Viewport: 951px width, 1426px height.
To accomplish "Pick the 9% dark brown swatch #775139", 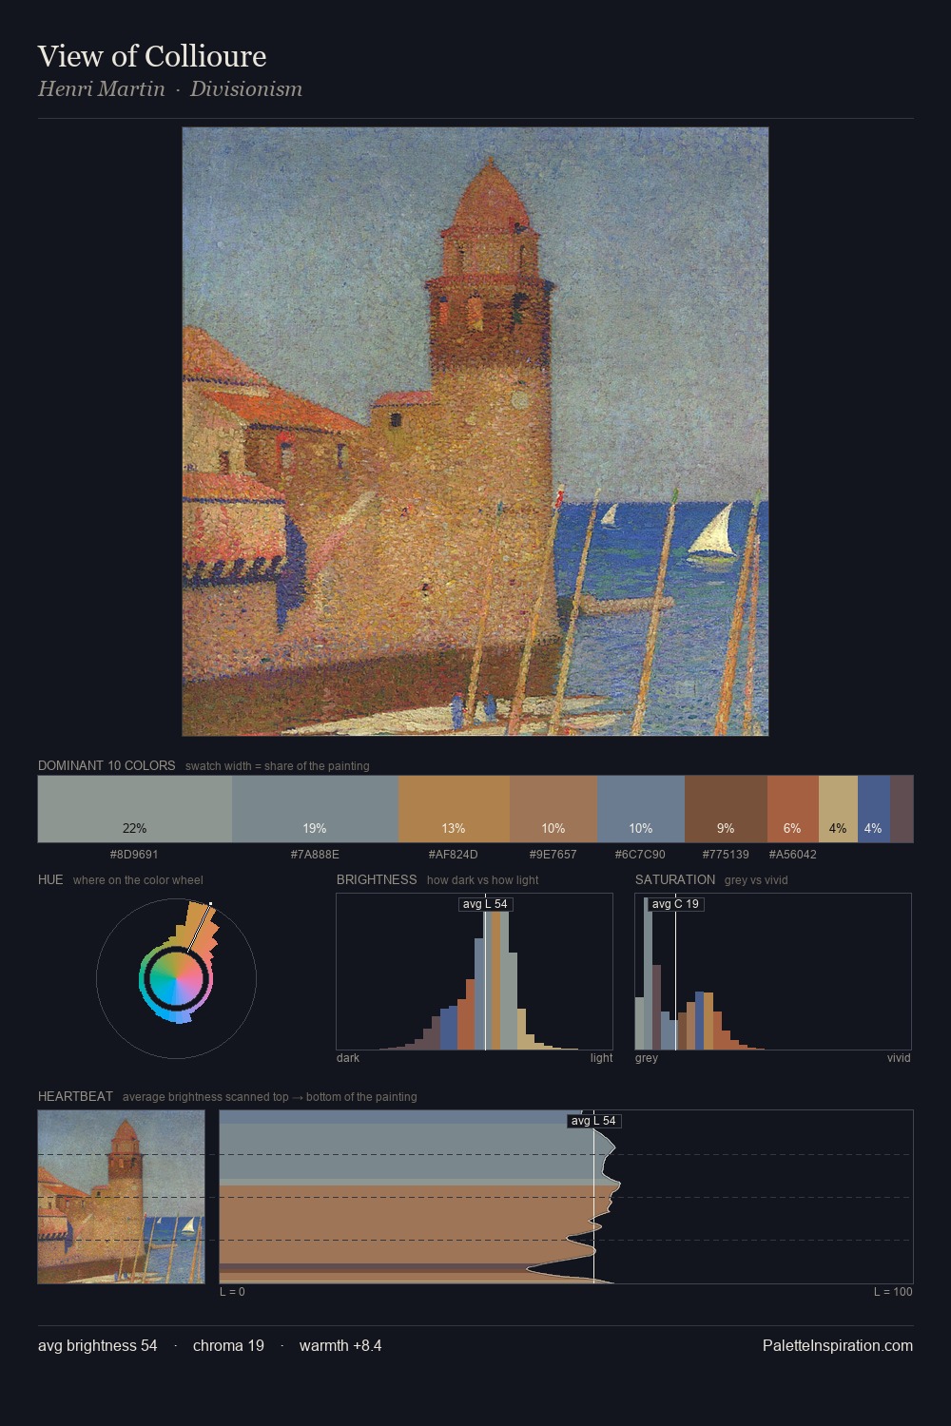I will coord(726,809).
